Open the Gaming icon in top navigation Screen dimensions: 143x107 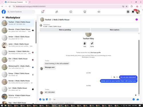(x=99, y=12)
